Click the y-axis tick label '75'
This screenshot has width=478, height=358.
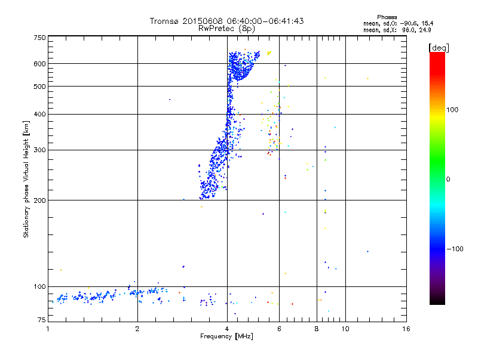[x=42, y=320]
